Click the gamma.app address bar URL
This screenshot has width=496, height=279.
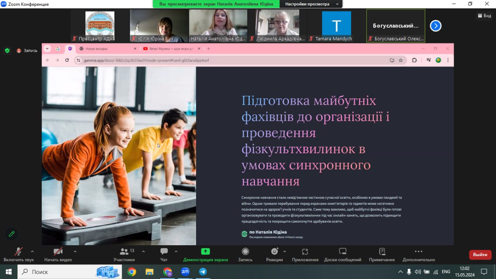click(x=146, y=60)
